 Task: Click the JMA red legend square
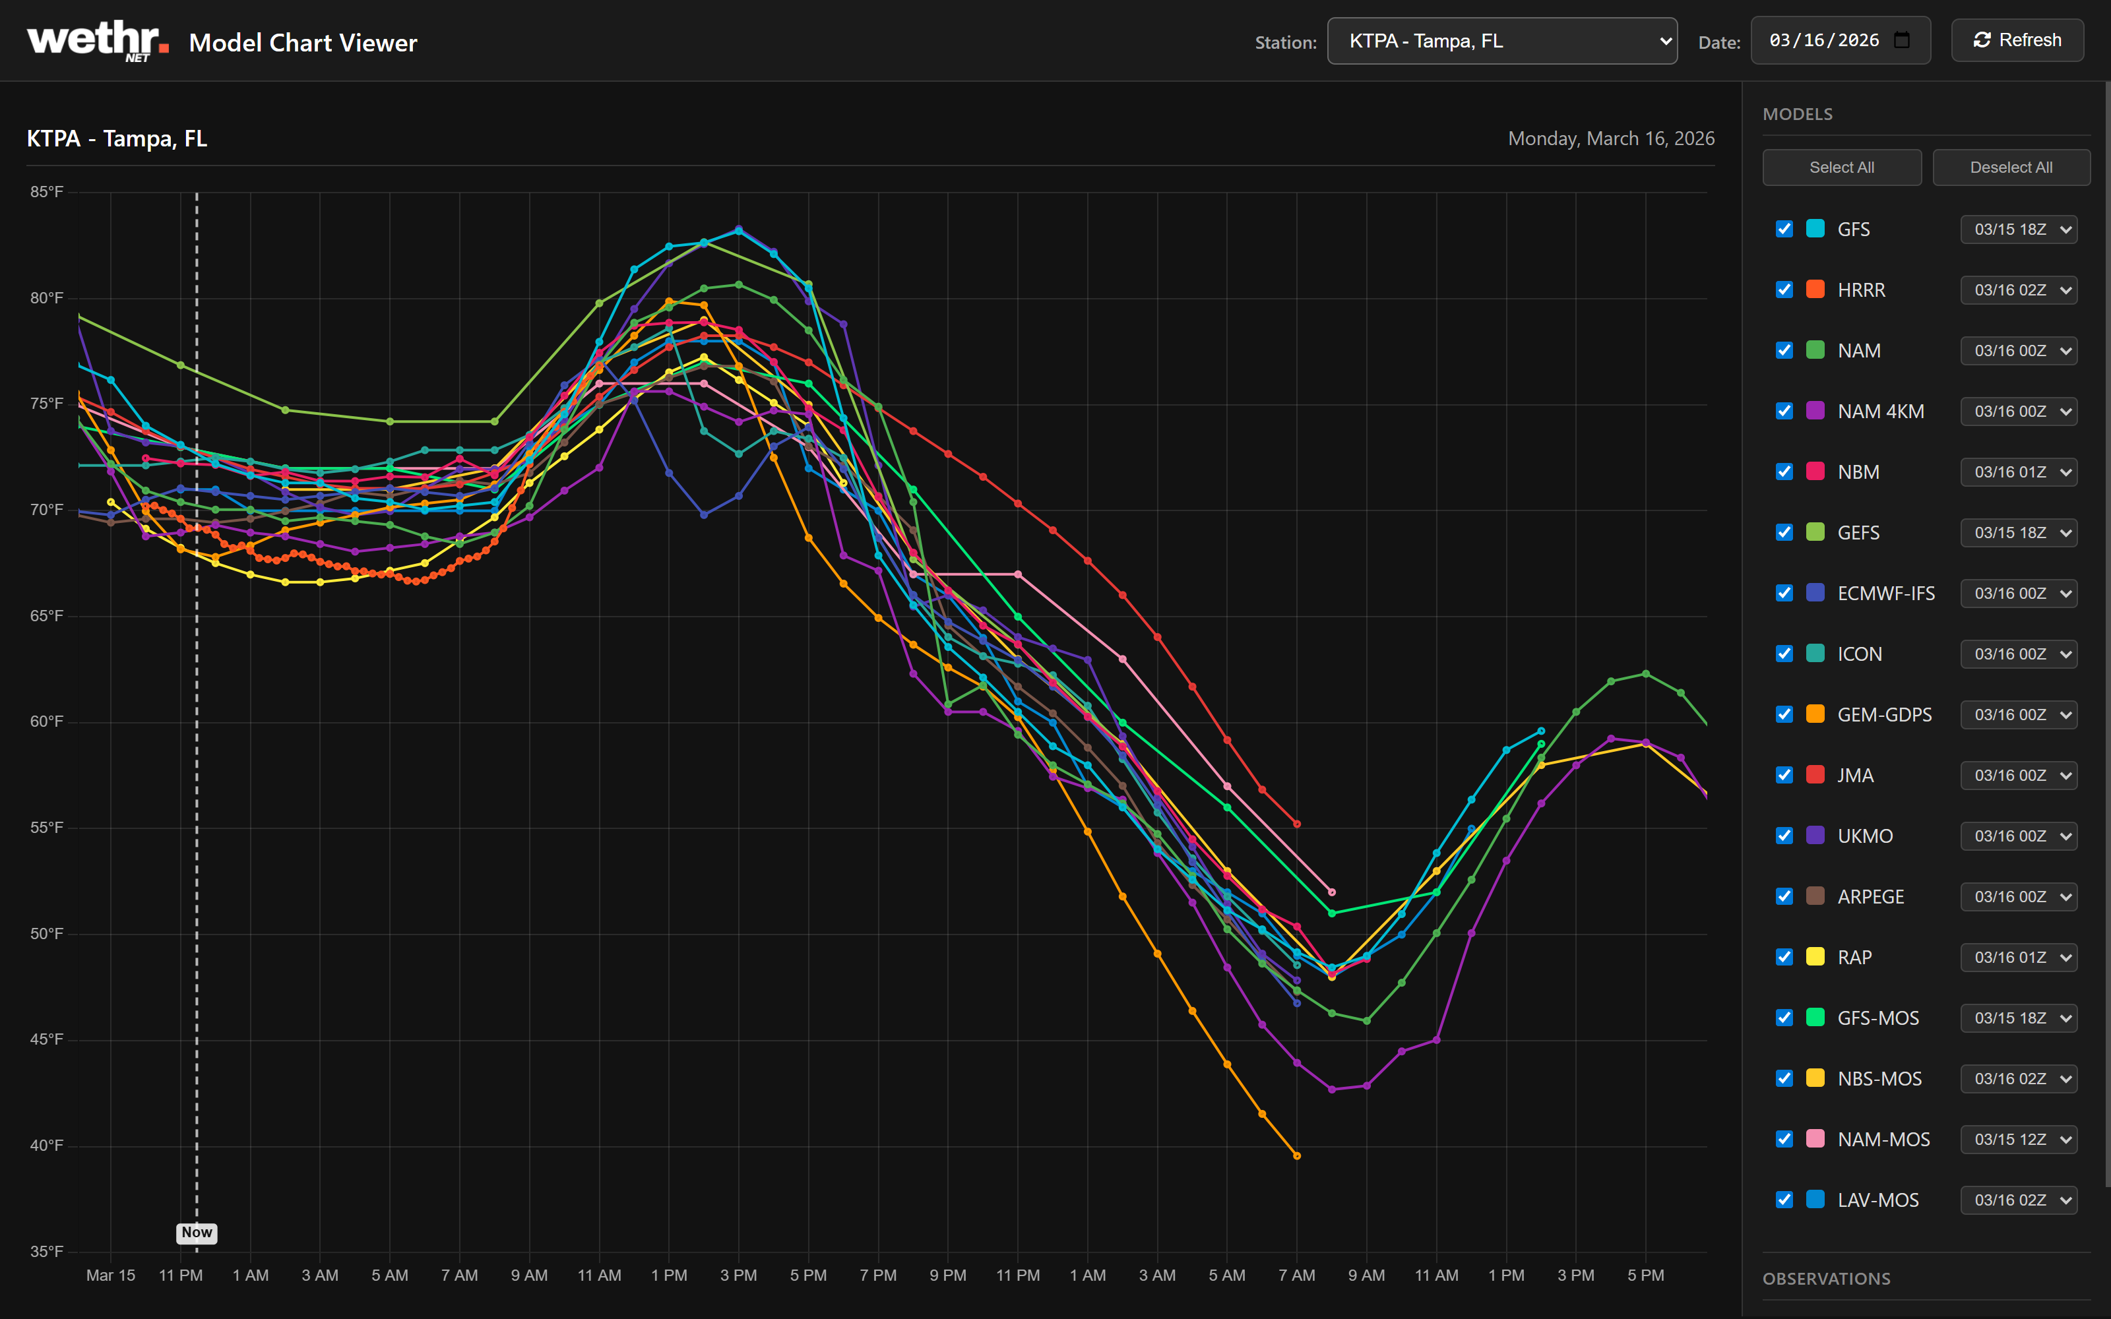(x=1815, y=775)
